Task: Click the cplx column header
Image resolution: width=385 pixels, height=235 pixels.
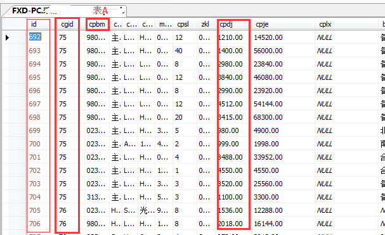Action: coord(325,24)
